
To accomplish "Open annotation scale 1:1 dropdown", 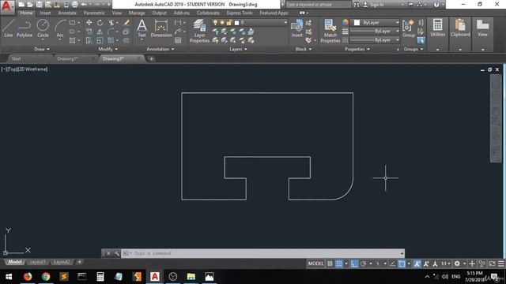I will (x=446, y=263).
